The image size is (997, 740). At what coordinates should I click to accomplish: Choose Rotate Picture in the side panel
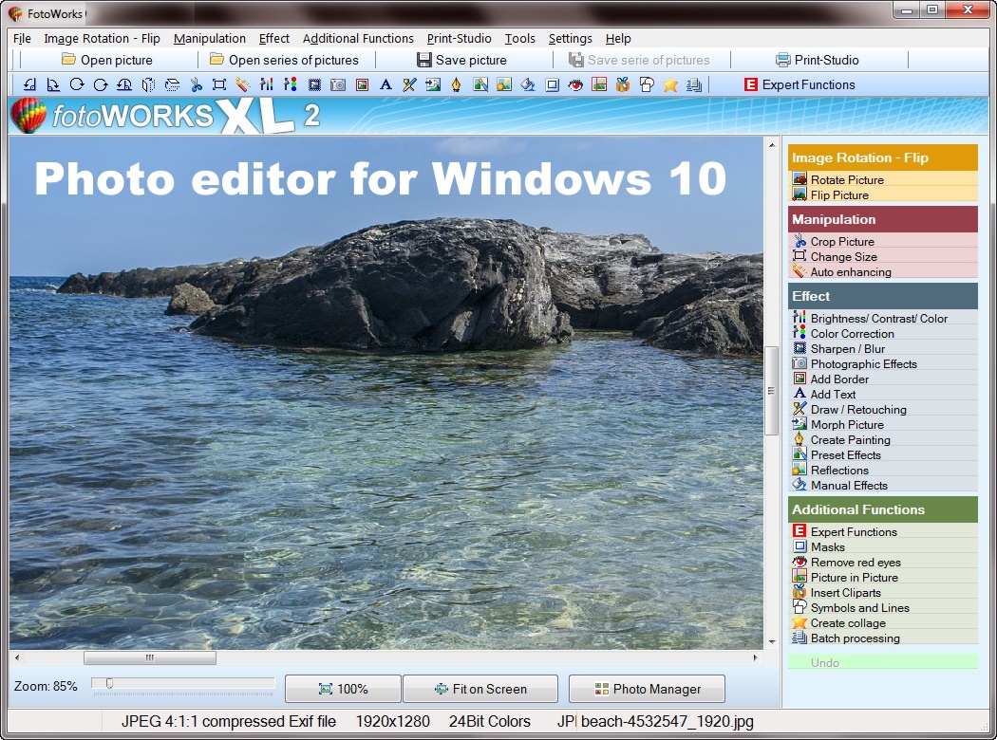[x=846, y=179]
